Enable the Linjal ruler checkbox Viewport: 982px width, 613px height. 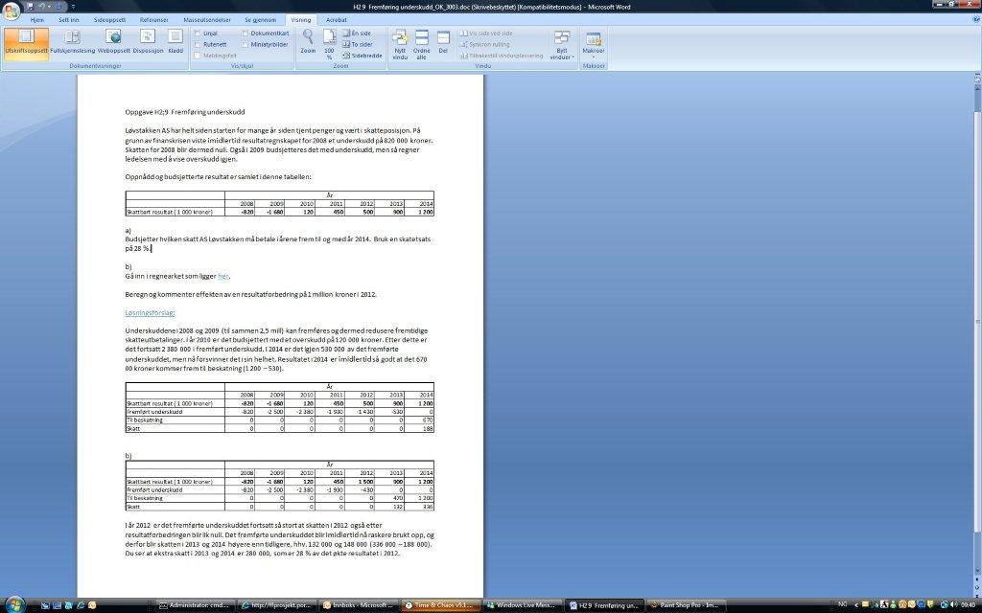198,33
